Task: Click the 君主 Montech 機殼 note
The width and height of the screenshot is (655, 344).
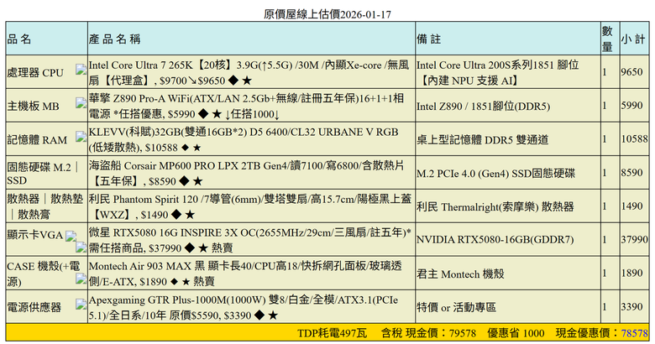Action: tap(460, 274)
